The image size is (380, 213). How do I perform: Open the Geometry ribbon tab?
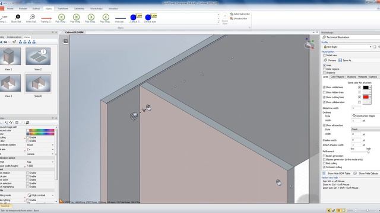coord(79,8)
